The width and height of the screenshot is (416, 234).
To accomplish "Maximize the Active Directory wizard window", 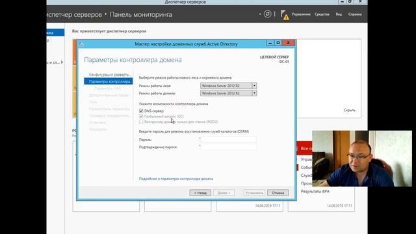I will click(x=278, y=43).
